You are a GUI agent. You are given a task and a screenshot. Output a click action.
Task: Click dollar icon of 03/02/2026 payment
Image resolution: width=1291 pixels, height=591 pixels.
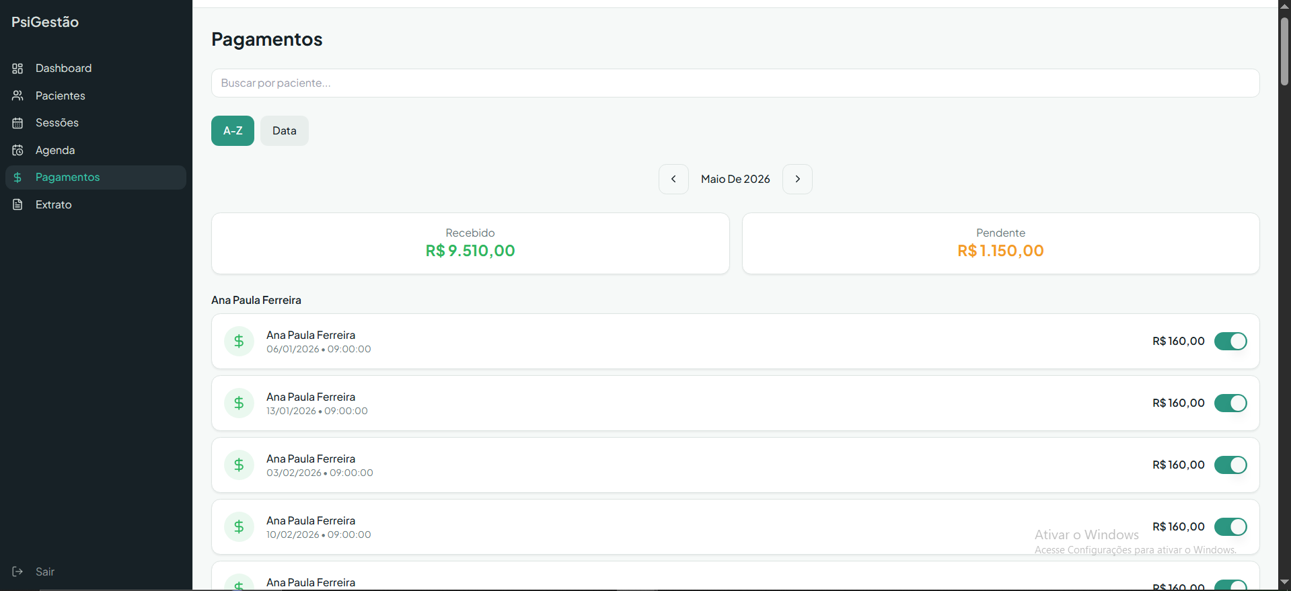point(239,465)
